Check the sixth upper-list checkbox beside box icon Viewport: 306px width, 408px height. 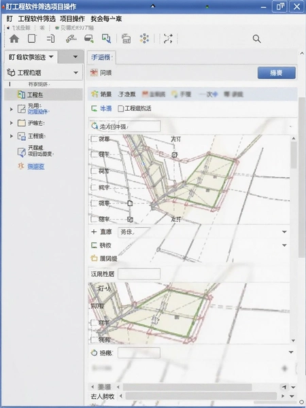click(x=94, y=220)
